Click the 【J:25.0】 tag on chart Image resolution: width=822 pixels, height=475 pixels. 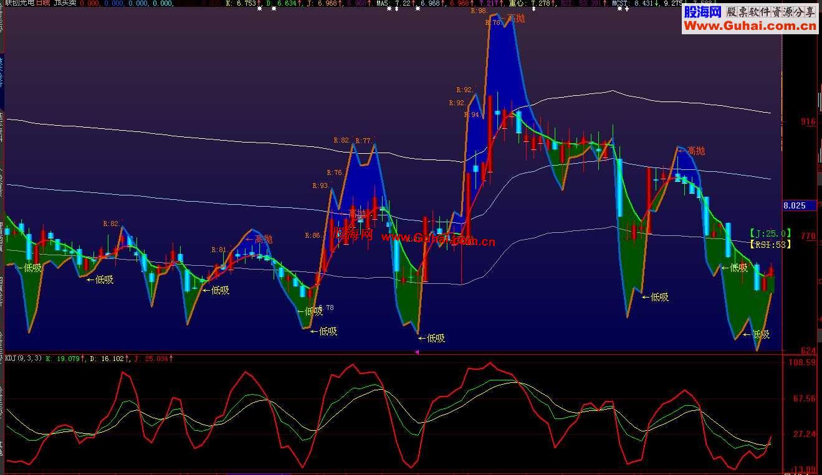(770, 233)
